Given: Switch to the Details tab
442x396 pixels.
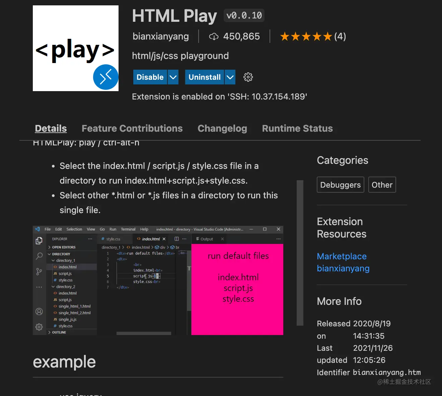Looking at the screenshot, I should pos(51,128).
